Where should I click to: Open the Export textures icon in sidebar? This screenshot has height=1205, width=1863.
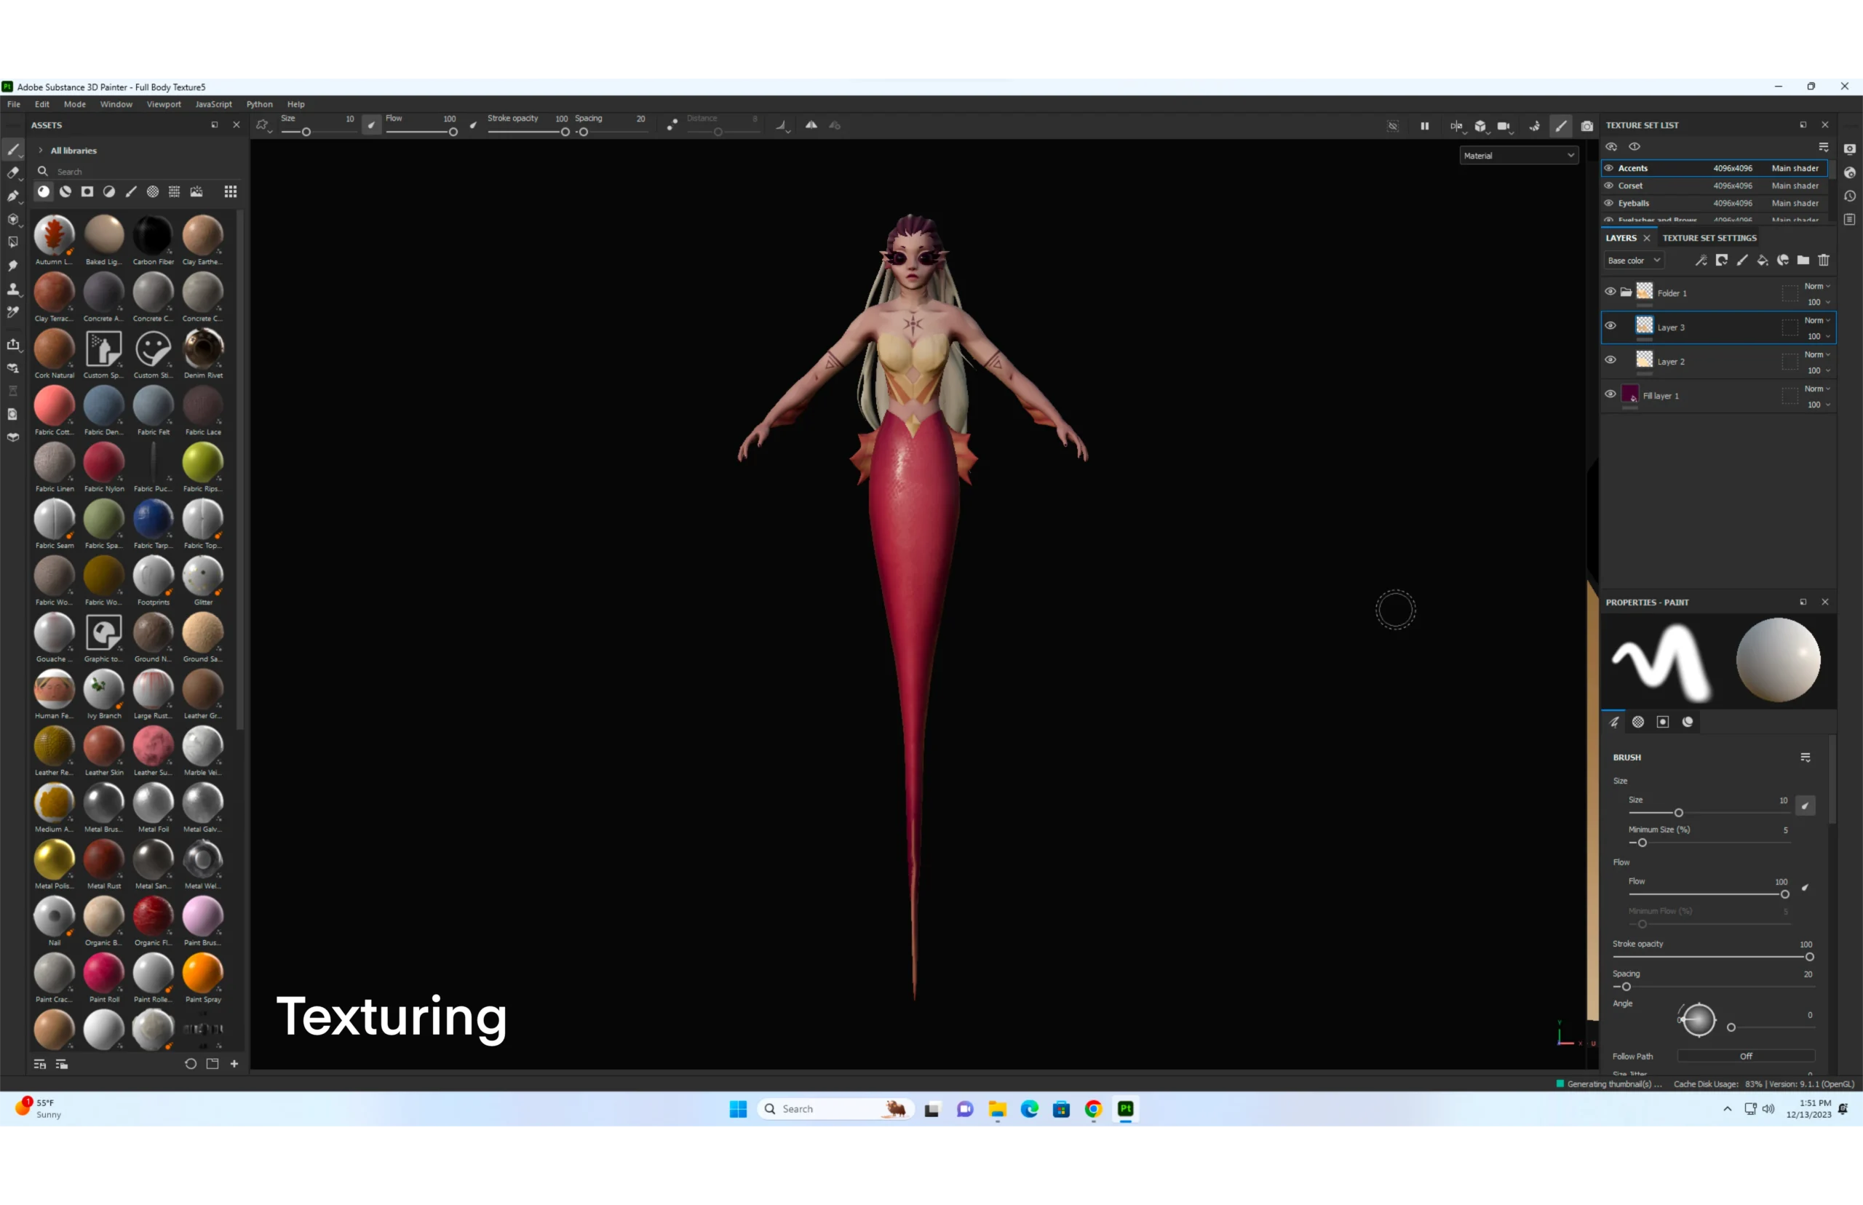tap(13, 344)
